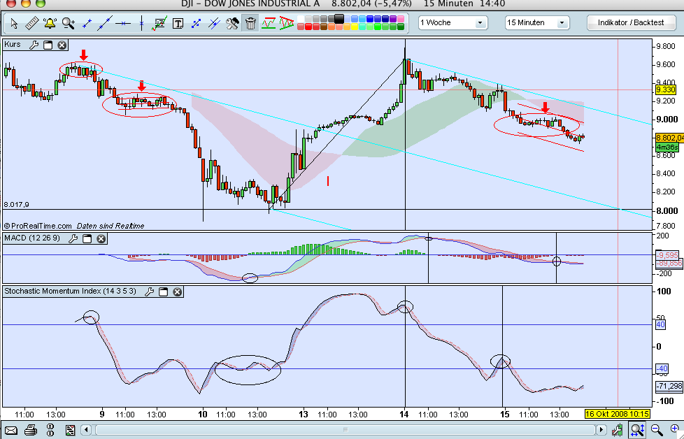The width and height of the screenshot is (684, 439).
Task: Select the vertical line tool
Action: 141,23
